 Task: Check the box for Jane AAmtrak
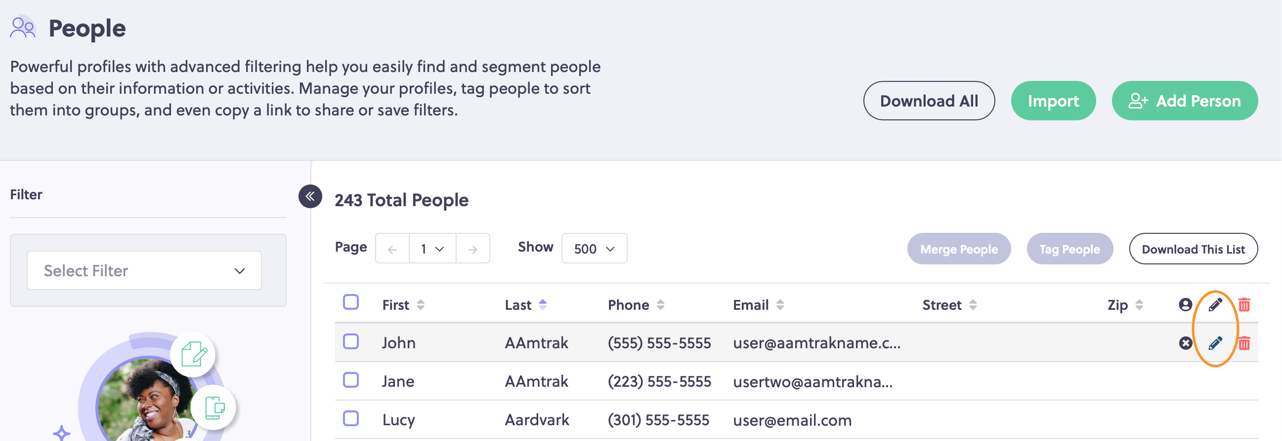pos(351,380)
